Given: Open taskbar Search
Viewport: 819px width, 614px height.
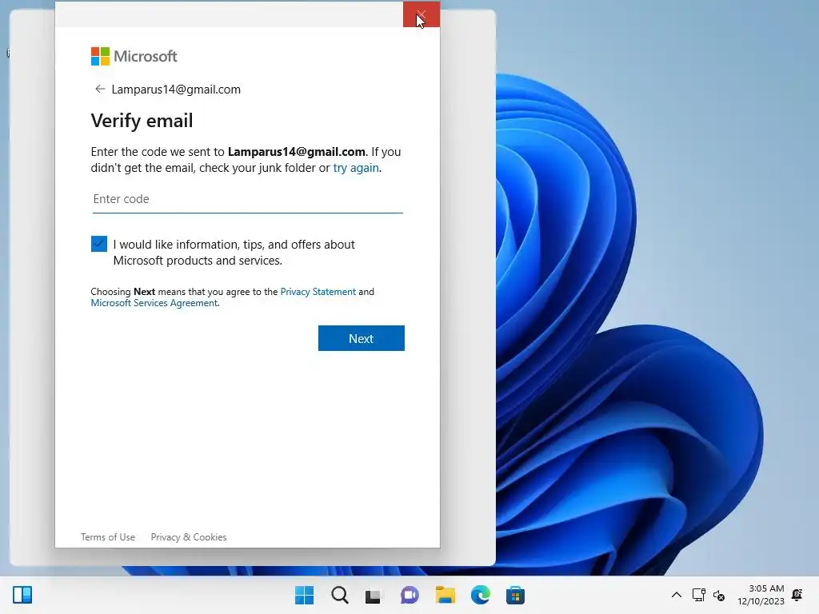Looking at the screenshot, I should pos(339,595).
